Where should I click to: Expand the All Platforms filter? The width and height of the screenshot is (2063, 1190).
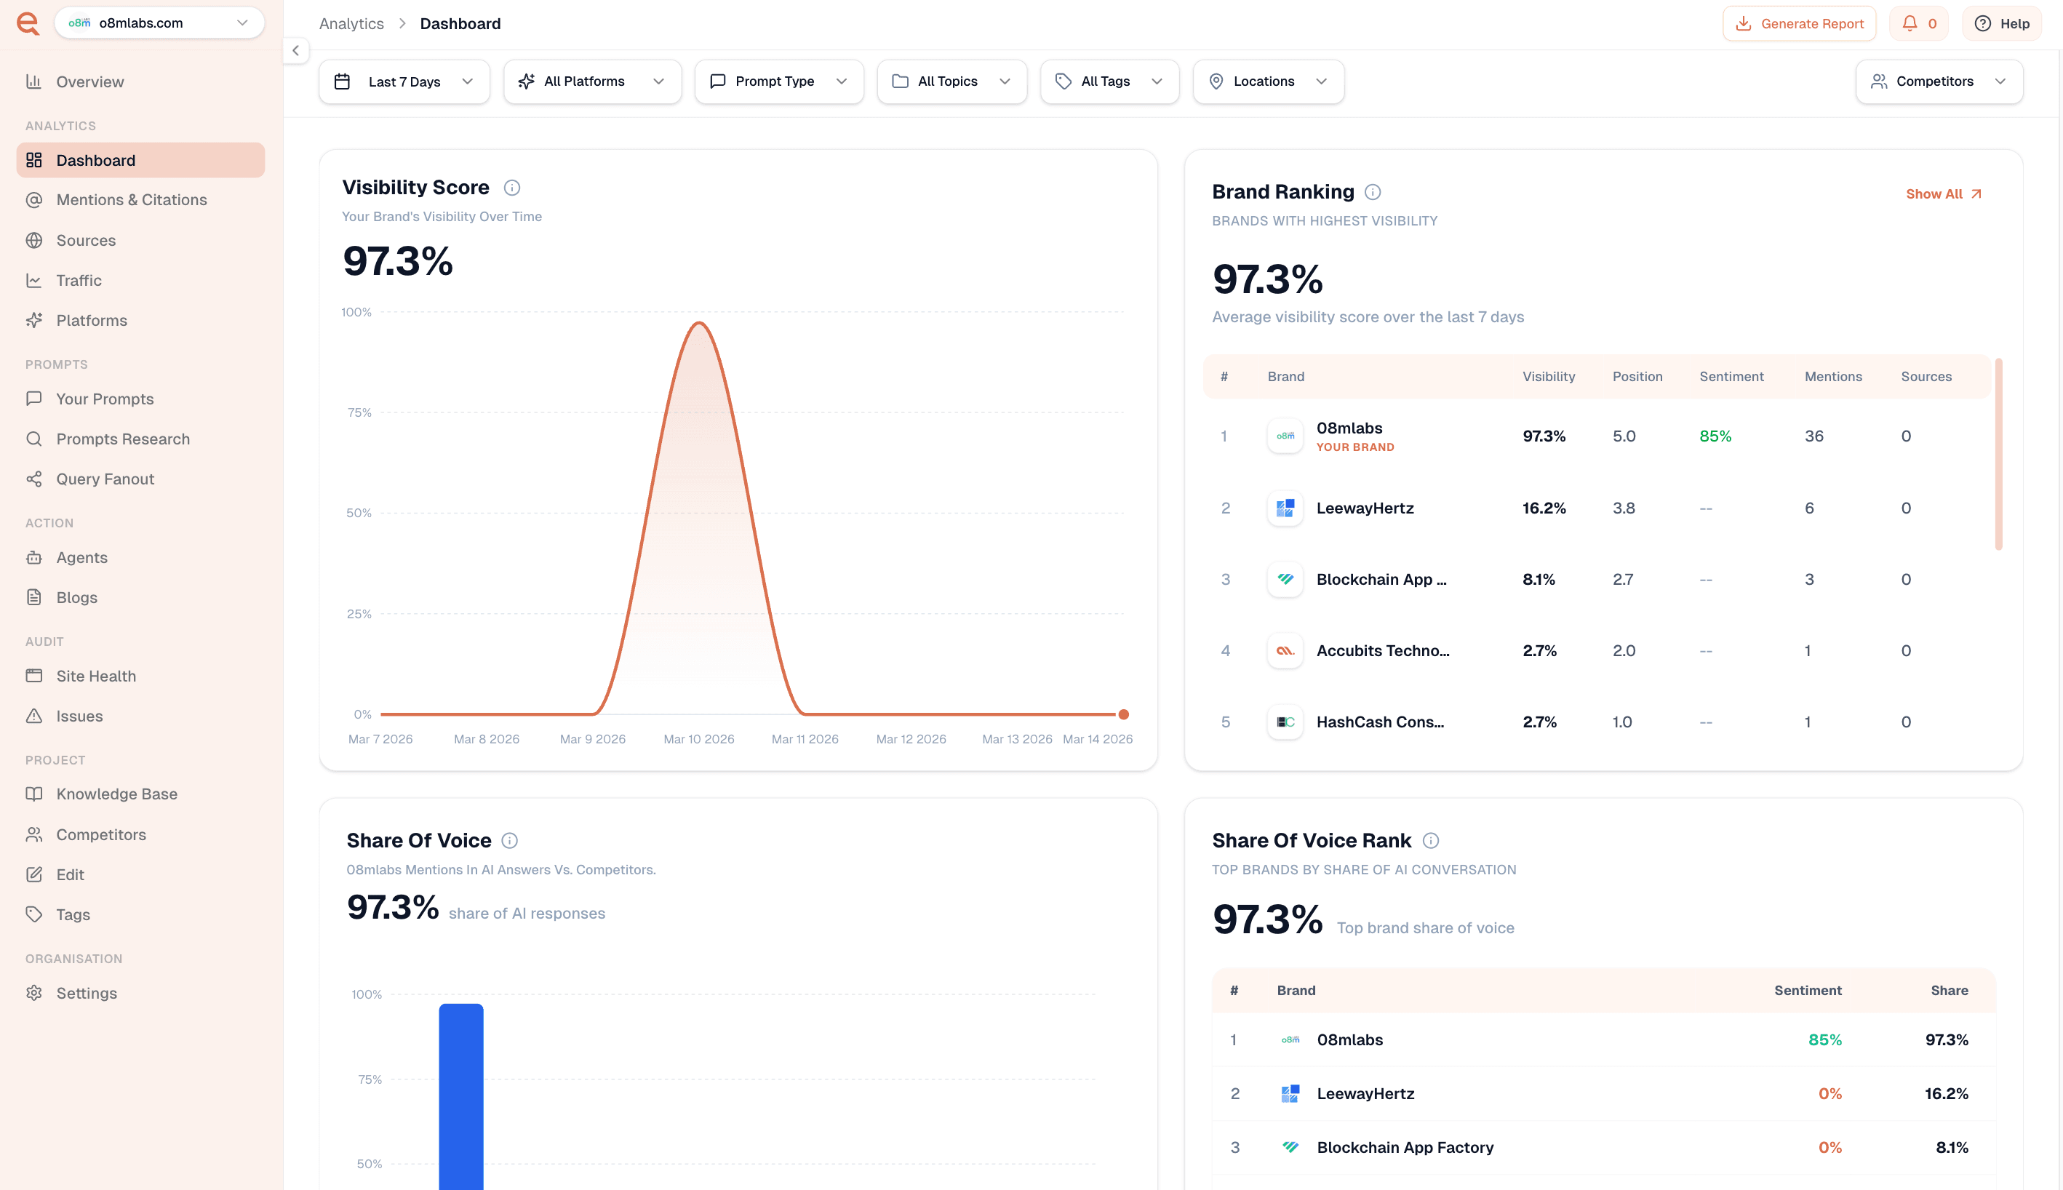coord(591,81)
